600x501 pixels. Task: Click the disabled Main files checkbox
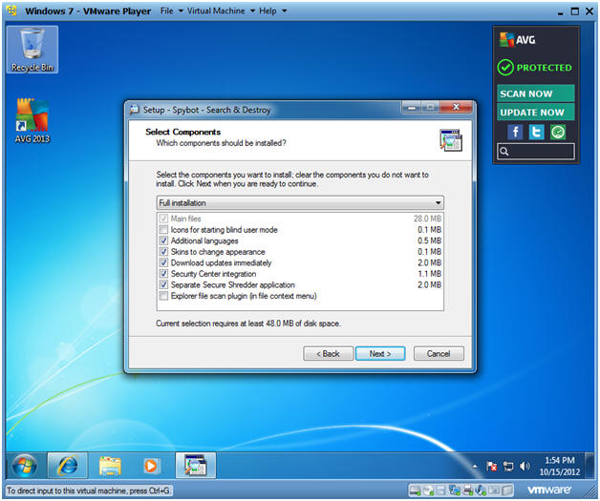pos(163,219)
